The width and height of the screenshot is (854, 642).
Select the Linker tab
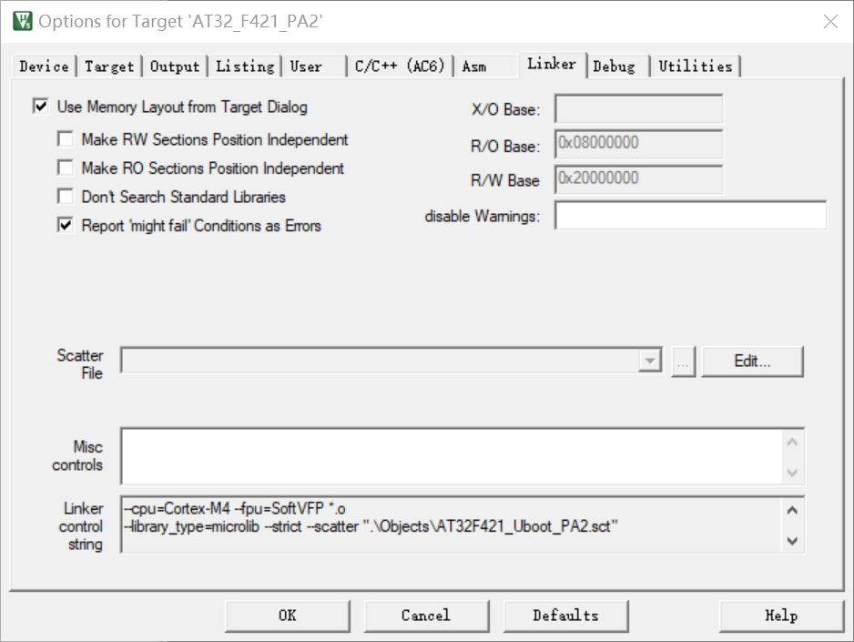click(x=552, y=65)
